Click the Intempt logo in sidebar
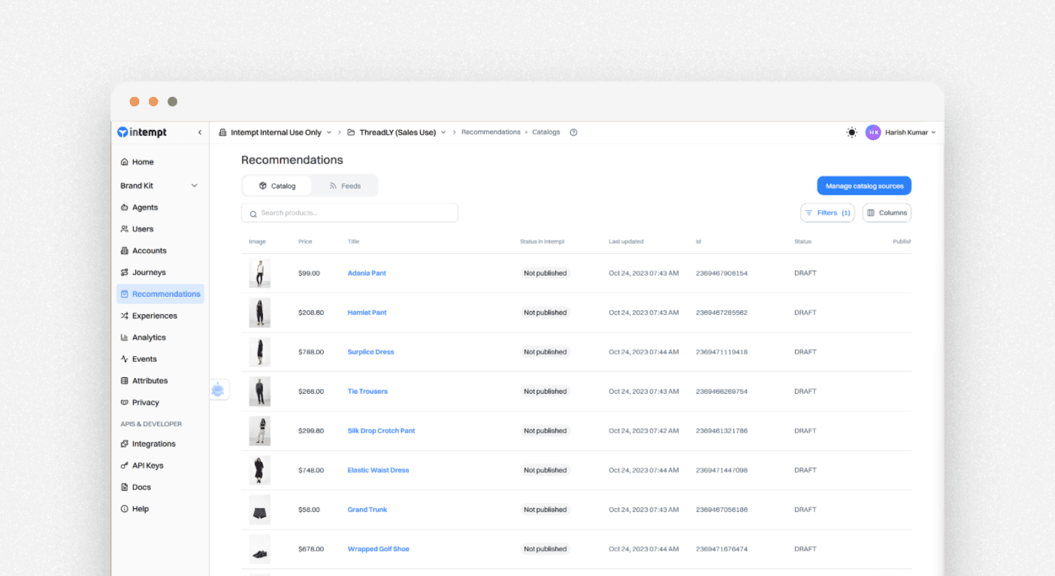Image resolution: width=1055 pixels, height=576 pixels. click(x=142, y=132)
